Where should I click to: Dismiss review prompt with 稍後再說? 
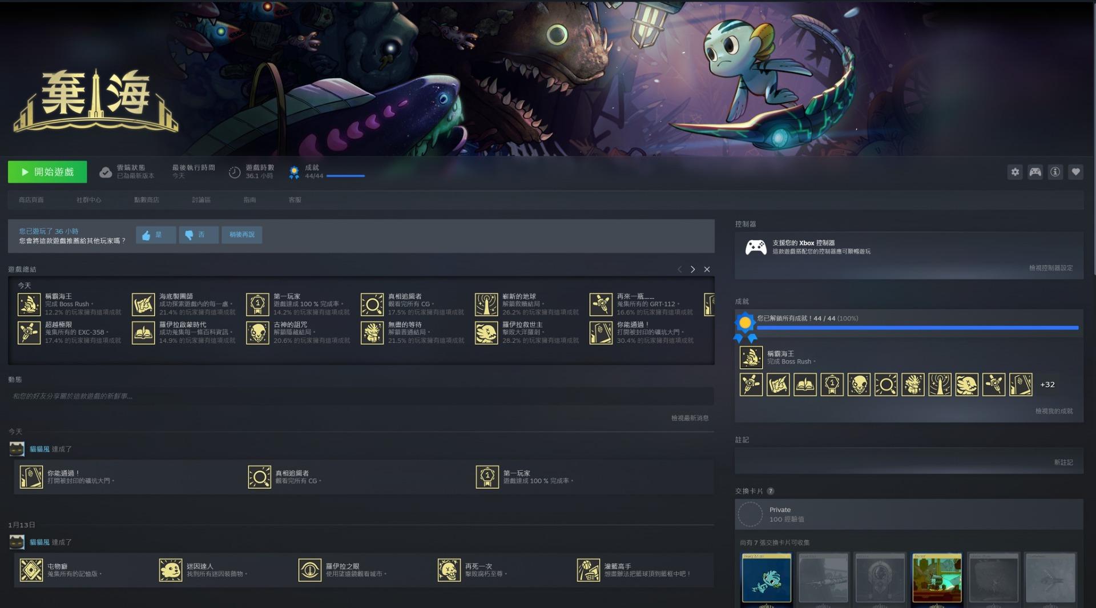[x=242, y=235]
